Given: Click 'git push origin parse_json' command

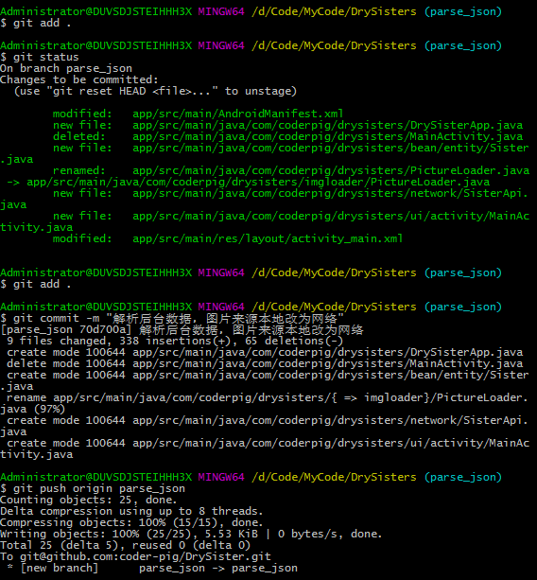Looking at the screenshot, I should (93, 488).
